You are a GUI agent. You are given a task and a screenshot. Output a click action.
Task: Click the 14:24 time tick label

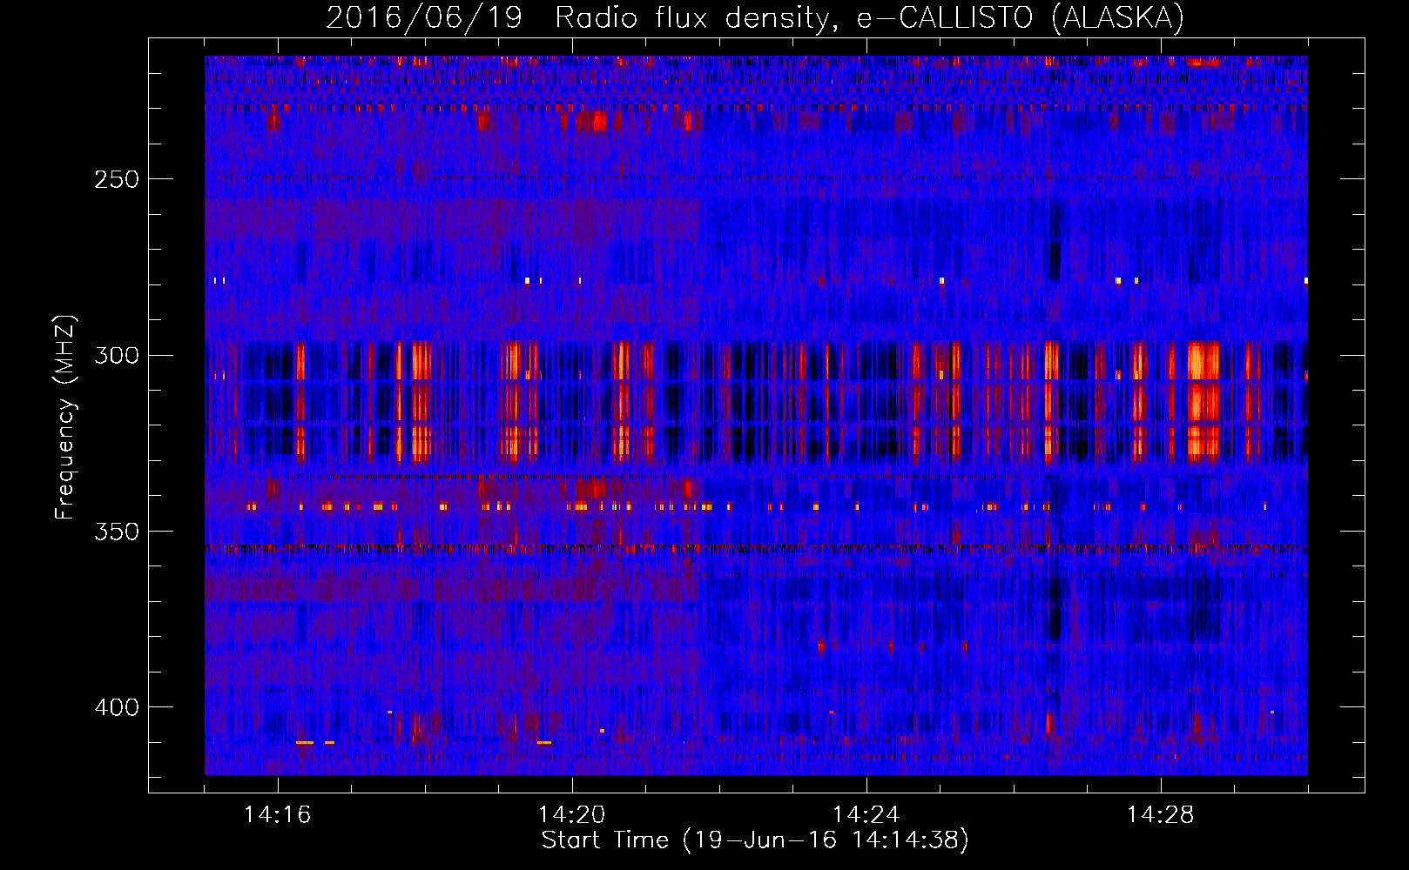866,814
